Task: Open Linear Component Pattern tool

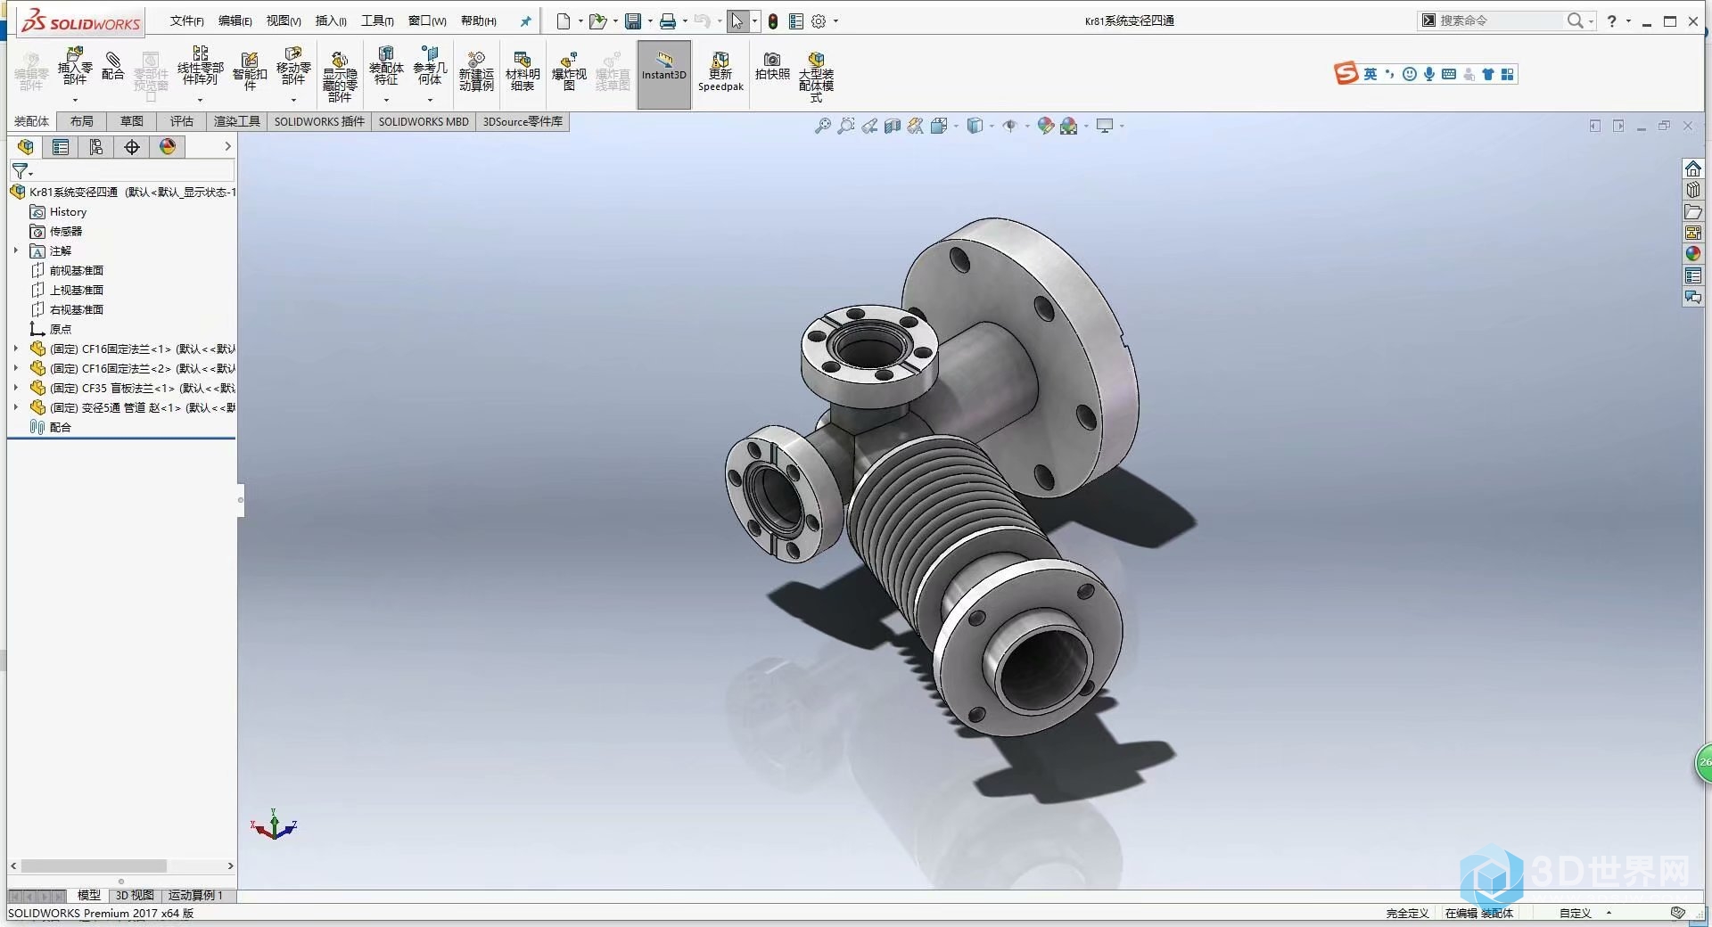Action: coord(200,66)
